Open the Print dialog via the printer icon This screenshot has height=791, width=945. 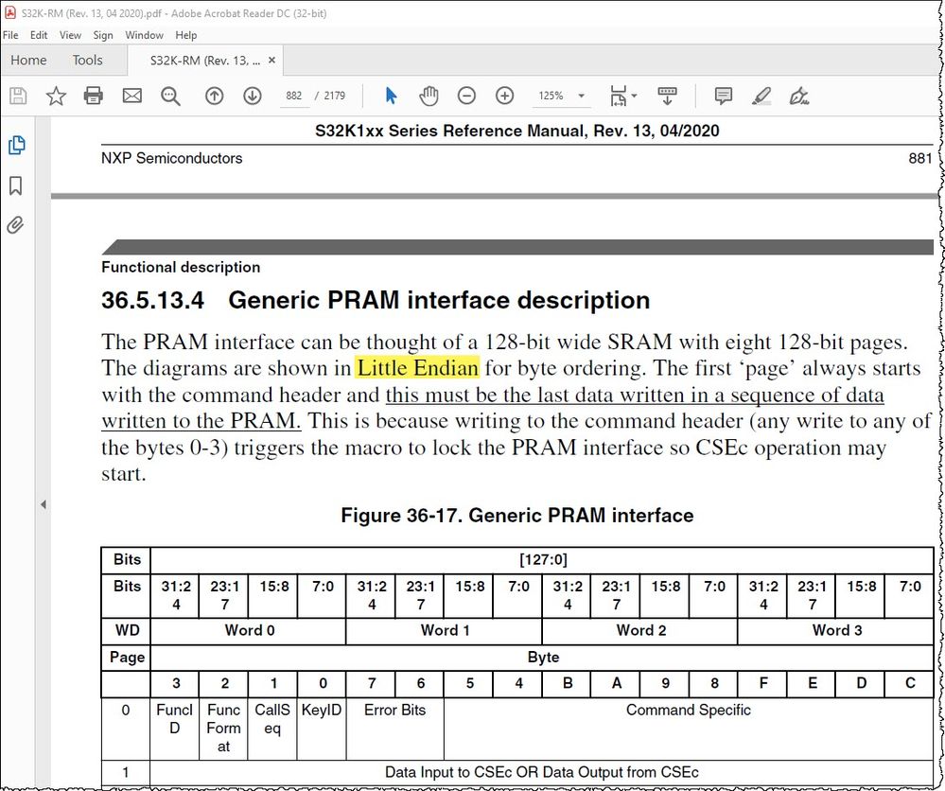93,96
